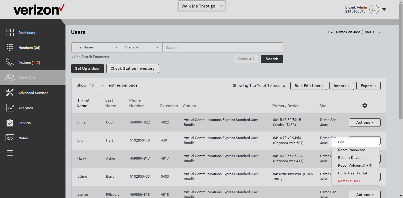
Task: Click the Numbers keypad icon
Action: point(10,47)
